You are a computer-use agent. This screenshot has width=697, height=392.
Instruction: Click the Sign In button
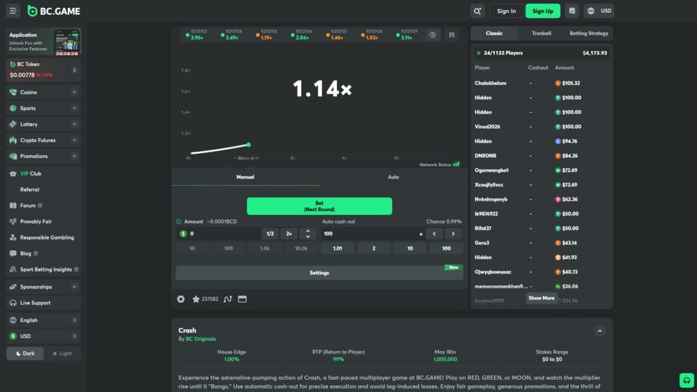(506, 11)
